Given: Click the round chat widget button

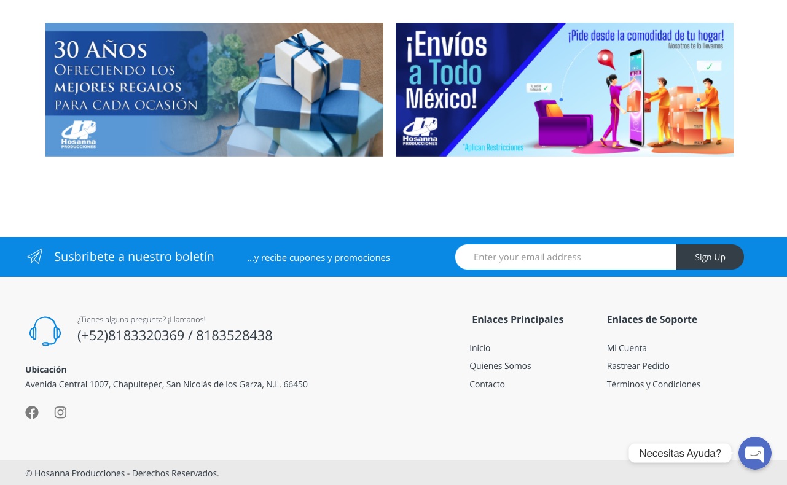Looking at the screenshot, I should click(x=754, y=453).
